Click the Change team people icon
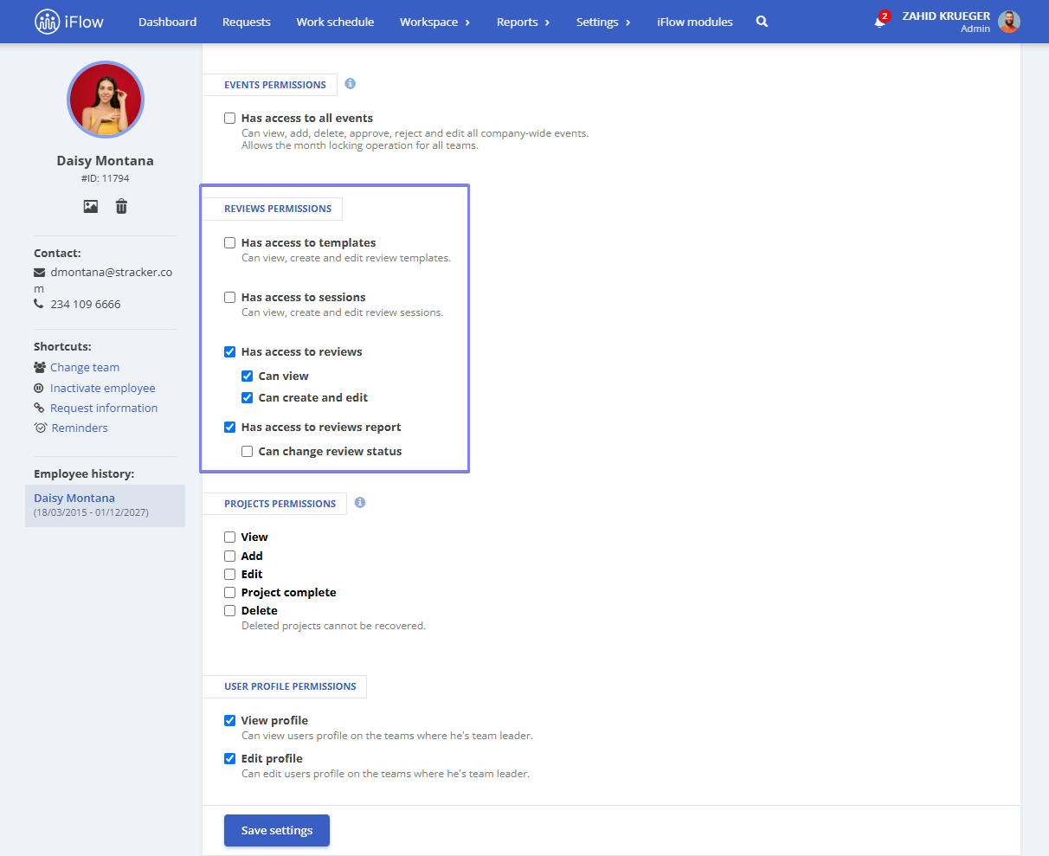 point(40,367)
